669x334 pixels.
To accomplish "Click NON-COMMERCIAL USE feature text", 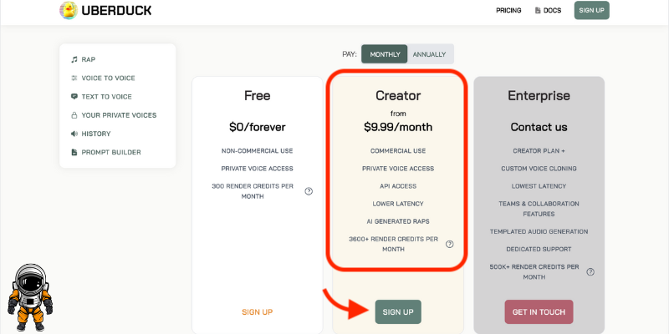I will (258, 151).
